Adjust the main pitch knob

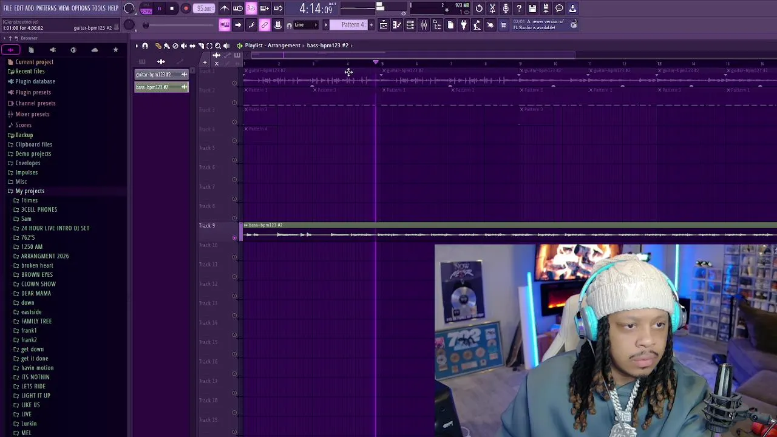point(129,25)
